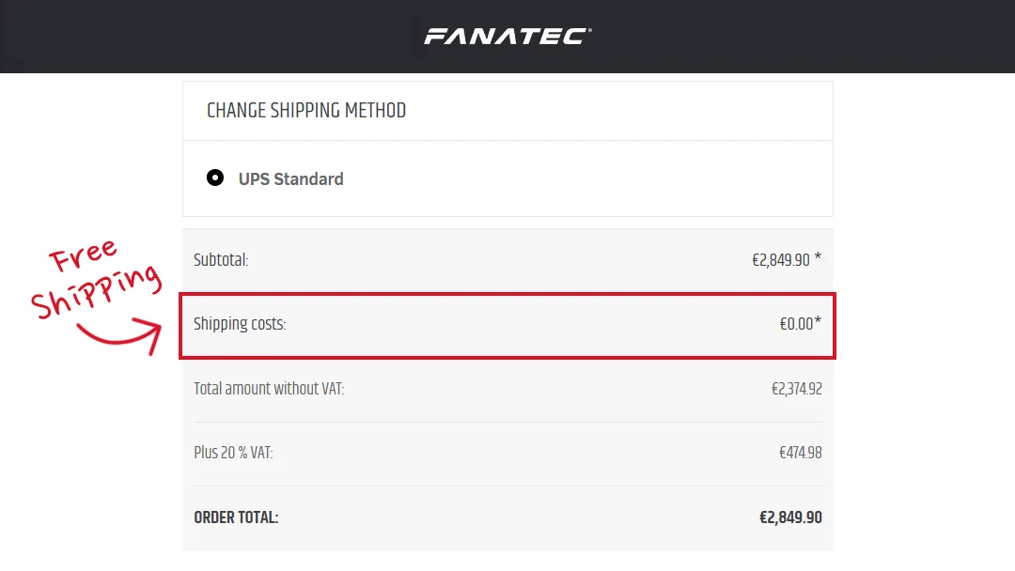Click the Change Shipping Method heading
The height and width of the screenshot is (571, 1015).
click(x=306, y=110)
